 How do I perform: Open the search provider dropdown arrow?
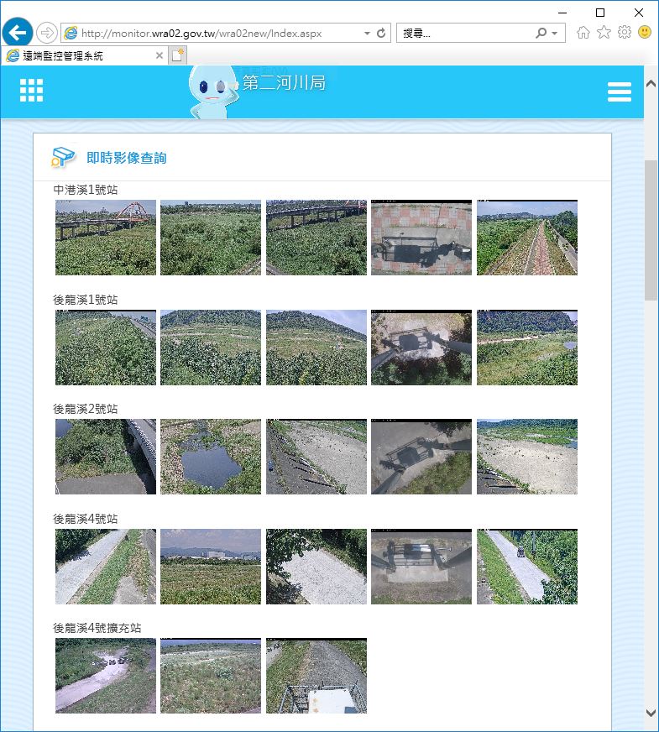(x=554, y=33)
